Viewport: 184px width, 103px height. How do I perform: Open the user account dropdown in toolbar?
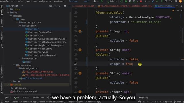tap(95, 1)
